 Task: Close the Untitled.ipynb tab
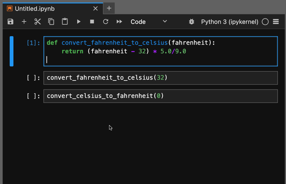coord(95,8)
